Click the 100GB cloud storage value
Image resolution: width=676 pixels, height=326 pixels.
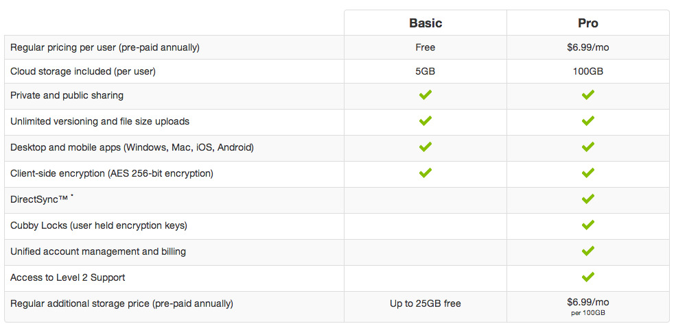coord(587,71)
